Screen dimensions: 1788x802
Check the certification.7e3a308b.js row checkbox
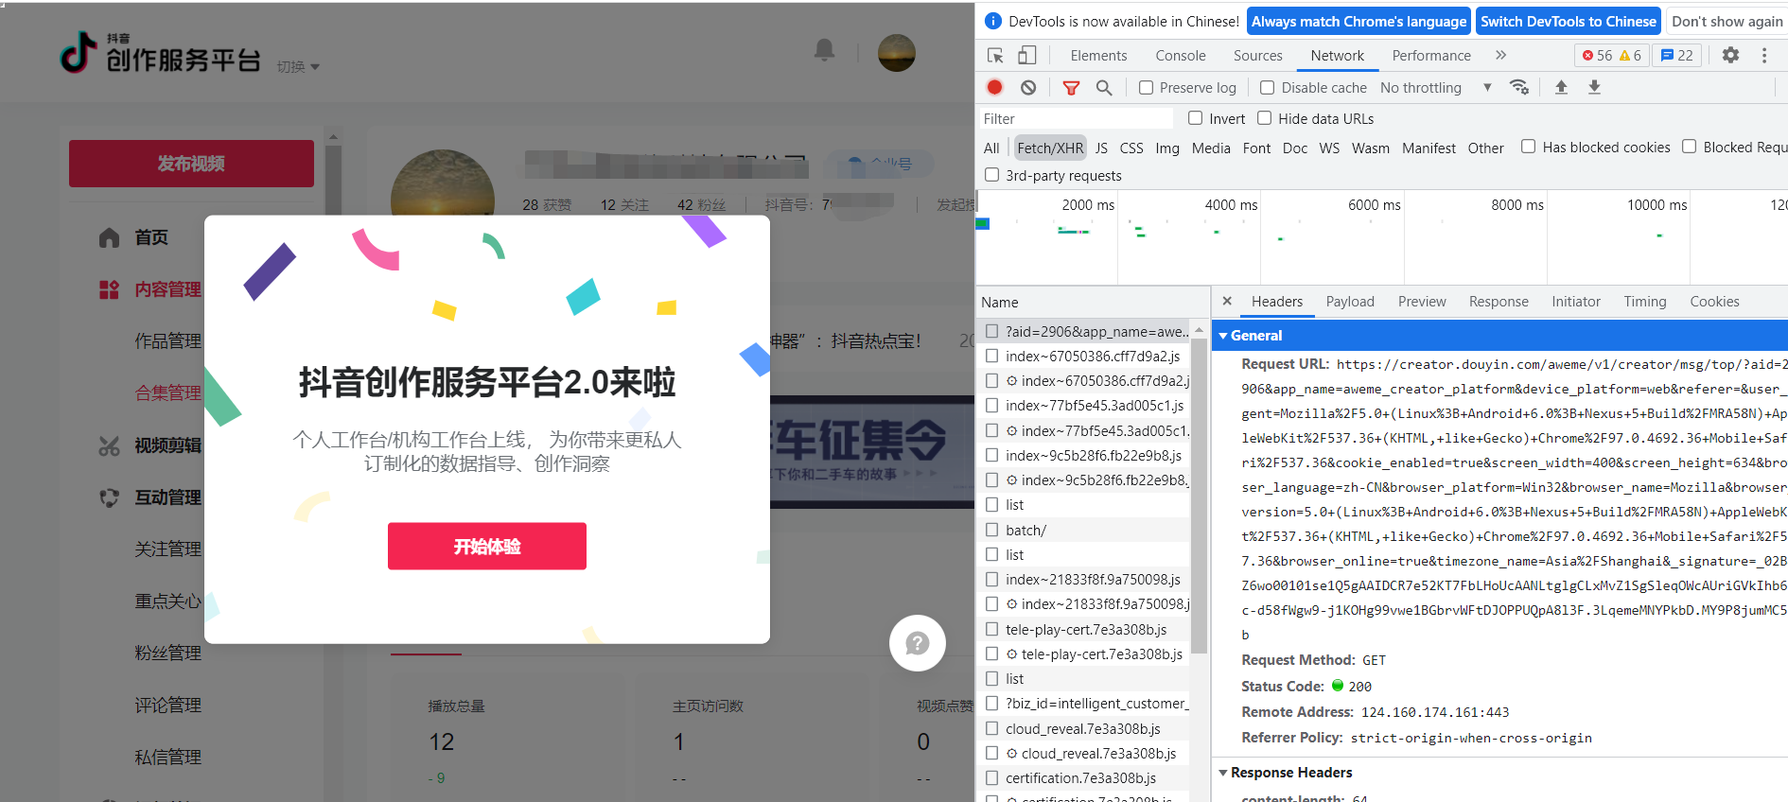pyautogui.click(x=991, y=777)
